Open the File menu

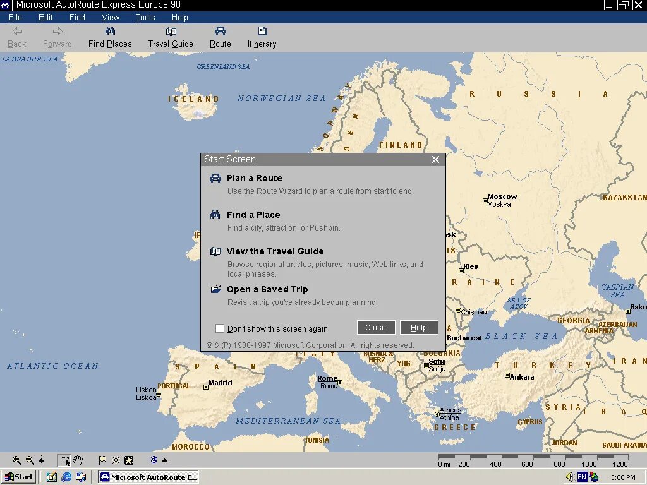coord(15,17)
